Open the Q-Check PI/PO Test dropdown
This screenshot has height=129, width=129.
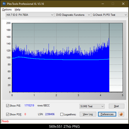[109, 15]
